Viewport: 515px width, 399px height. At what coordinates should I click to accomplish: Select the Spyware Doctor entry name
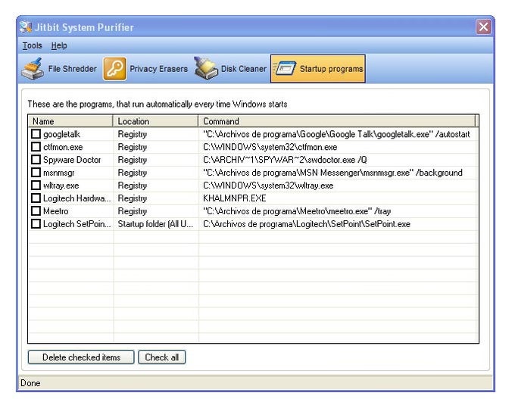pyautogui.click(x=72, y=160)
